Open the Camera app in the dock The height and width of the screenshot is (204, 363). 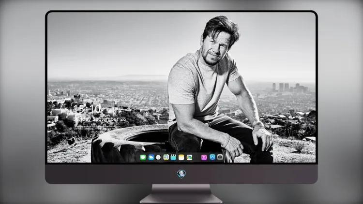tap(220, 157)
